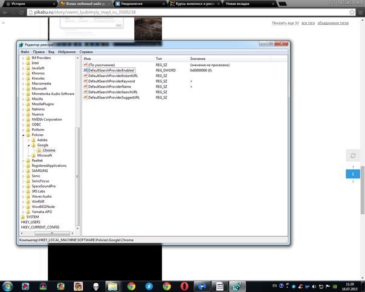Open Malwarebytes from the taskbar
Image resolution: width=365 pixels, height=292 pixels.
tap(202, 287)
